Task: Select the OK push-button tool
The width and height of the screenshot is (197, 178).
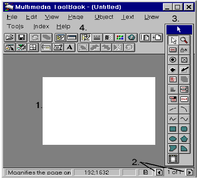Action: (x=173, y=50)
